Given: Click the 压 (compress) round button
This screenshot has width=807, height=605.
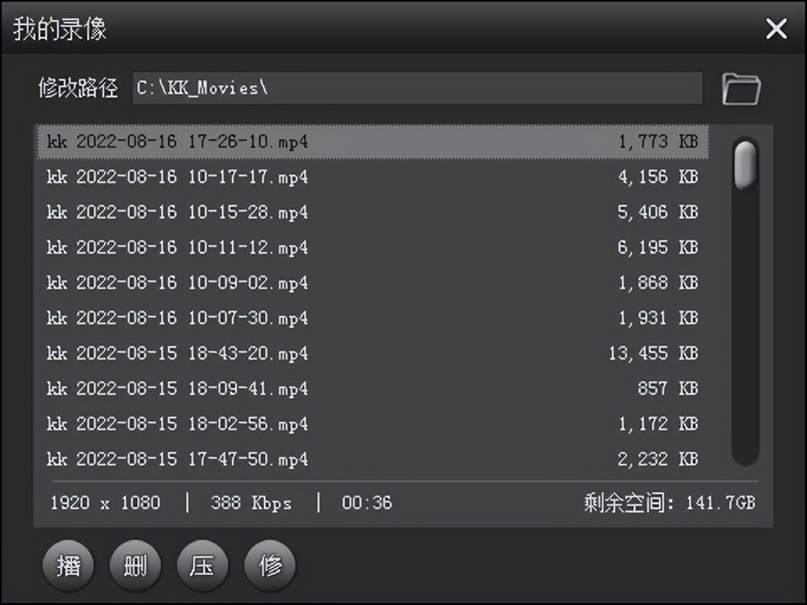Looking at the screenshot, I should point(203,566).
